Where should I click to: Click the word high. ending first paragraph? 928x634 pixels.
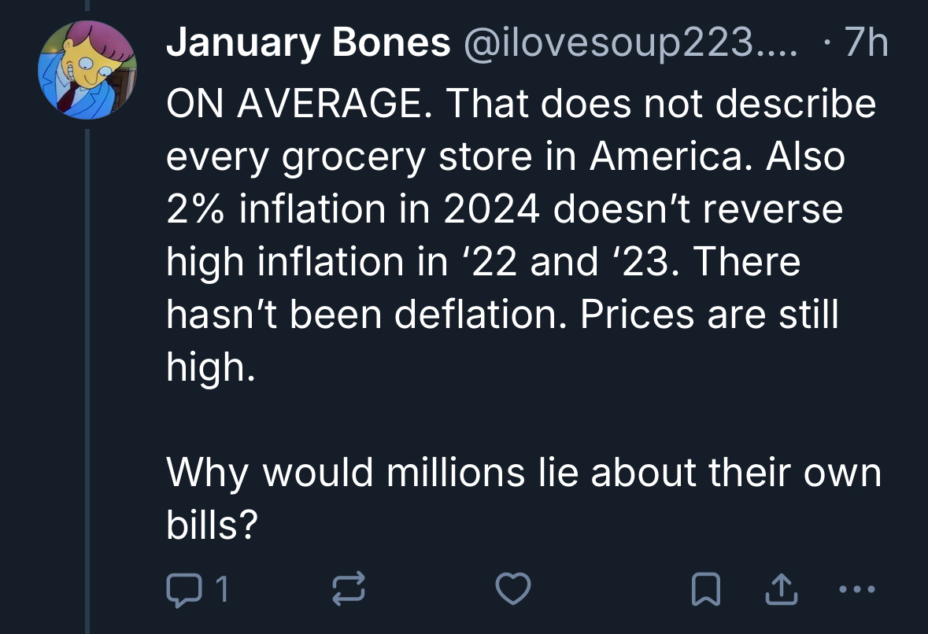pyautogui.click(x=210, y=367)
